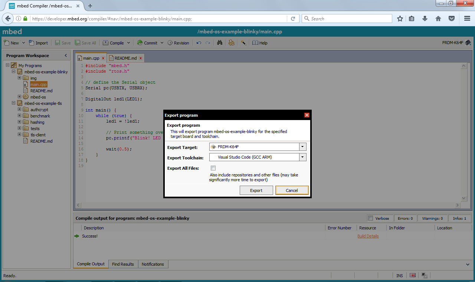This screenshot has height=282, width=475.
Task: Expand the img folder node
Action: tap(19, 78)
